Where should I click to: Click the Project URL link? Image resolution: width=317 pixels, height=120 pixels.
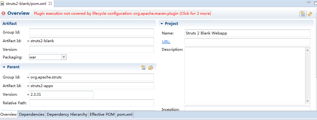[x=166, y=42]
